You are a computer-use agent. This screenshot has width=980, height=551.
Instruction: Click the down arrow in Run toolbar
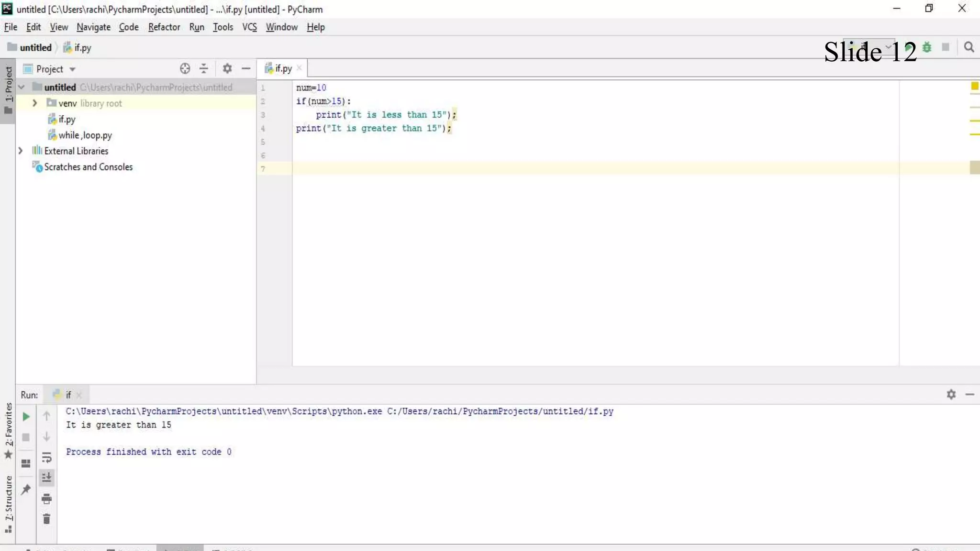pos(46,436)
